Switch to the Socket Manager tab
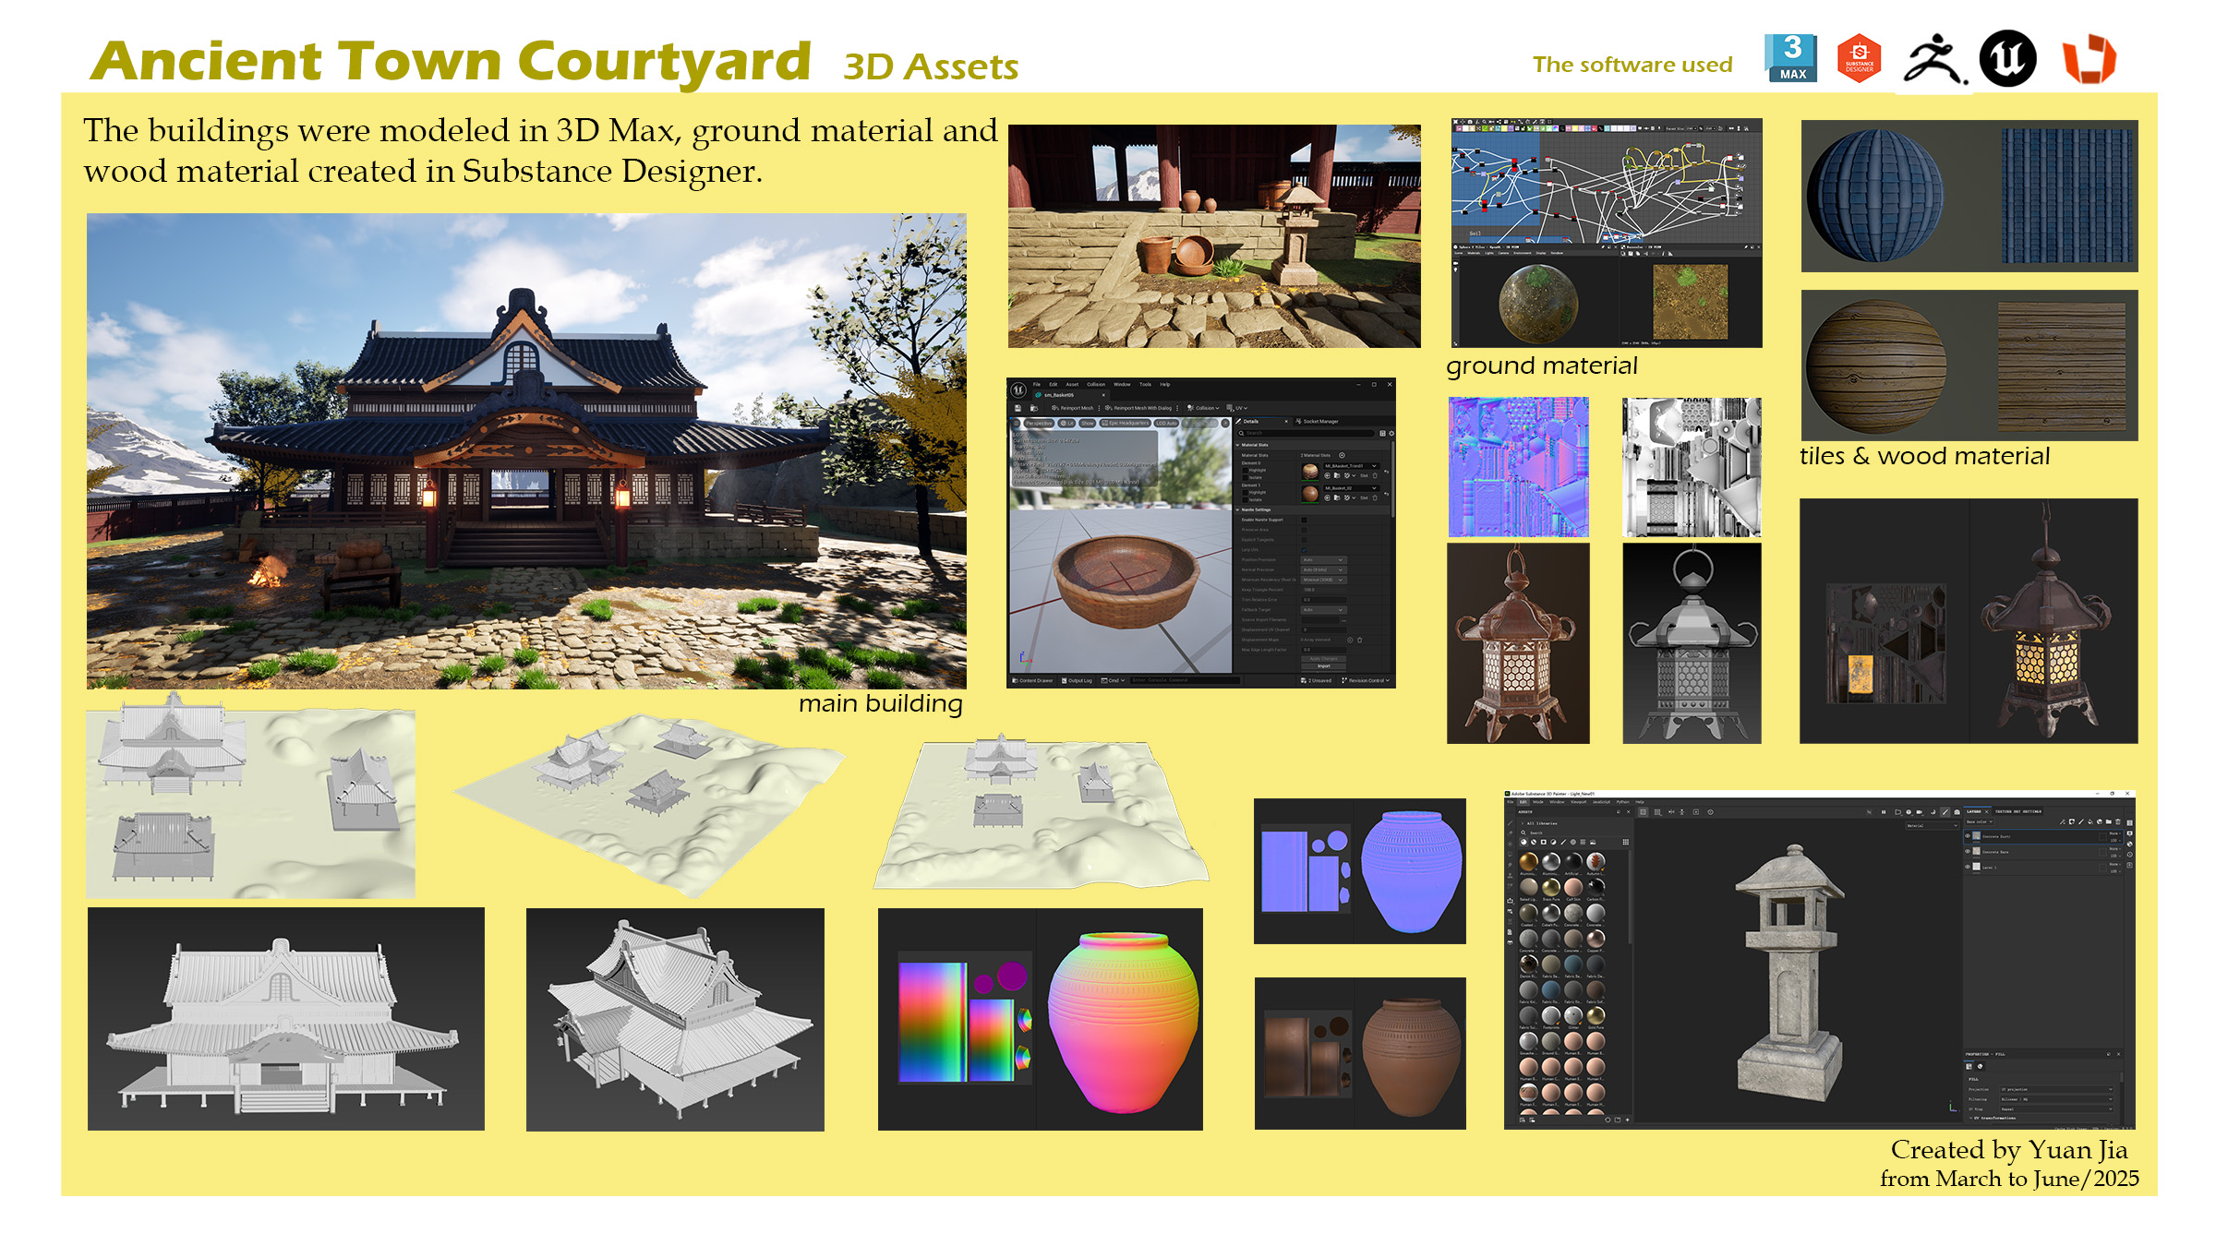This screenshot has height=1246, width=2216. [1320, 421]
